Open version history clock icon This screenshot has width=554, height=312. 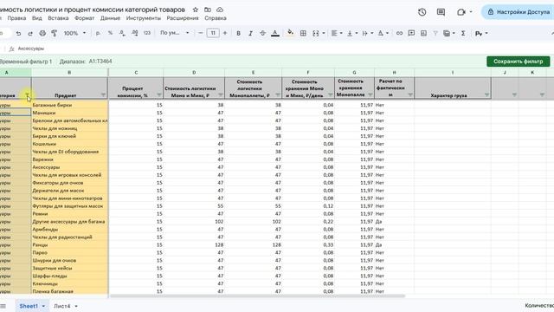pos(422,12)
